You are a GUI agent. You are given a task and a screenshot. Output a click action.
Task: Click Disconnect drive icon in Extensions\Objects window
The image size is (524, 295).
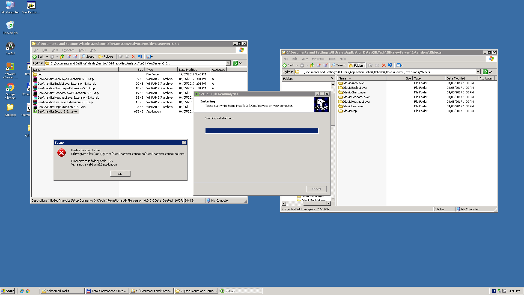(325, 65)
